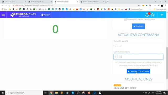The height and width of the screenshot is (95, 168).
Task: Bookmark this page with the star icon
Action: [x=139, y=6]
